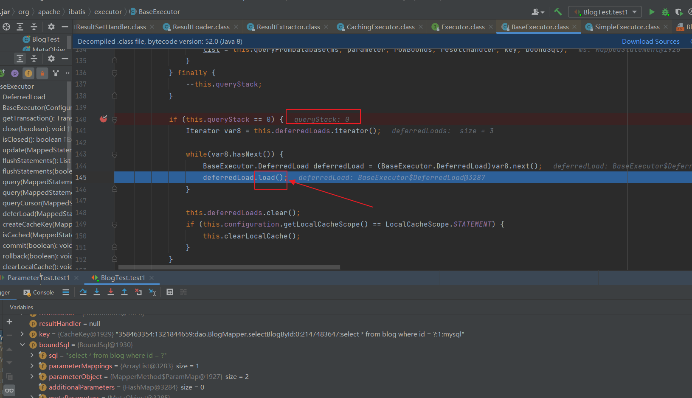
Task: Switch to Console tab in debugger
Action: pos(39,292)
